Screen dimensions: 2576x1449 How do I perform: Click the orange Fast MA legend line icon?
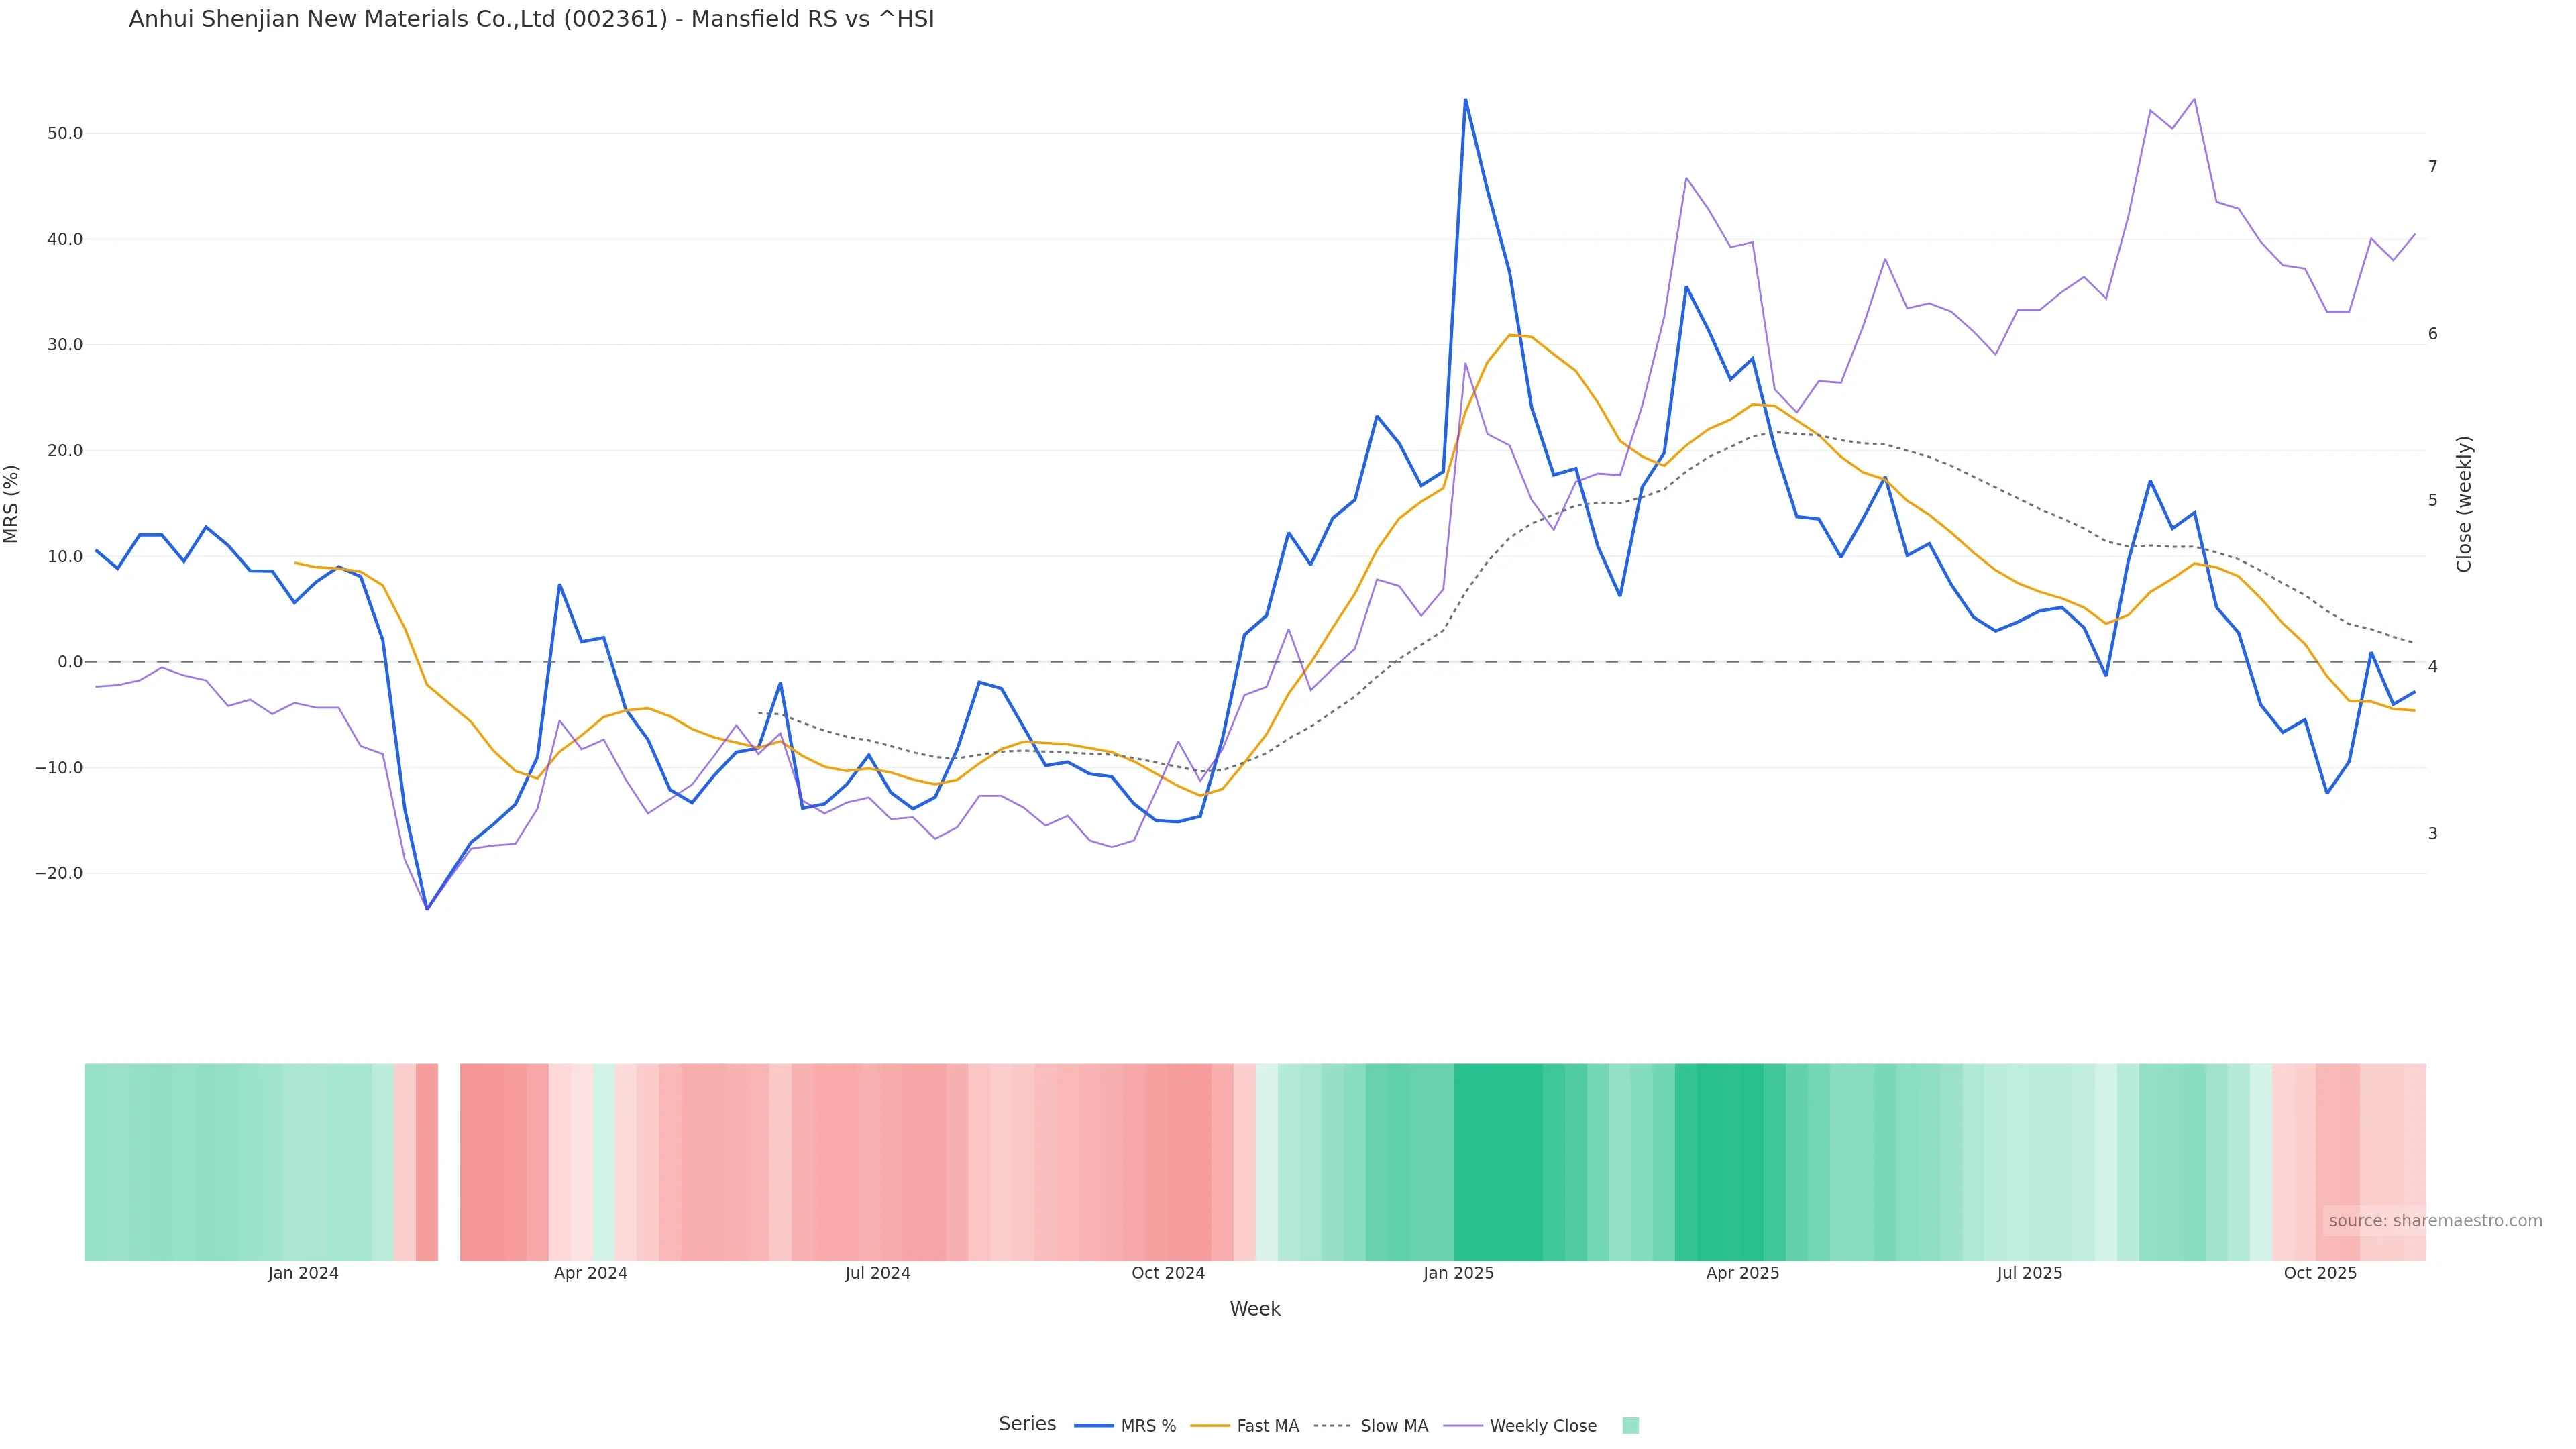pyautogui.click(x=1210, y=1426)
